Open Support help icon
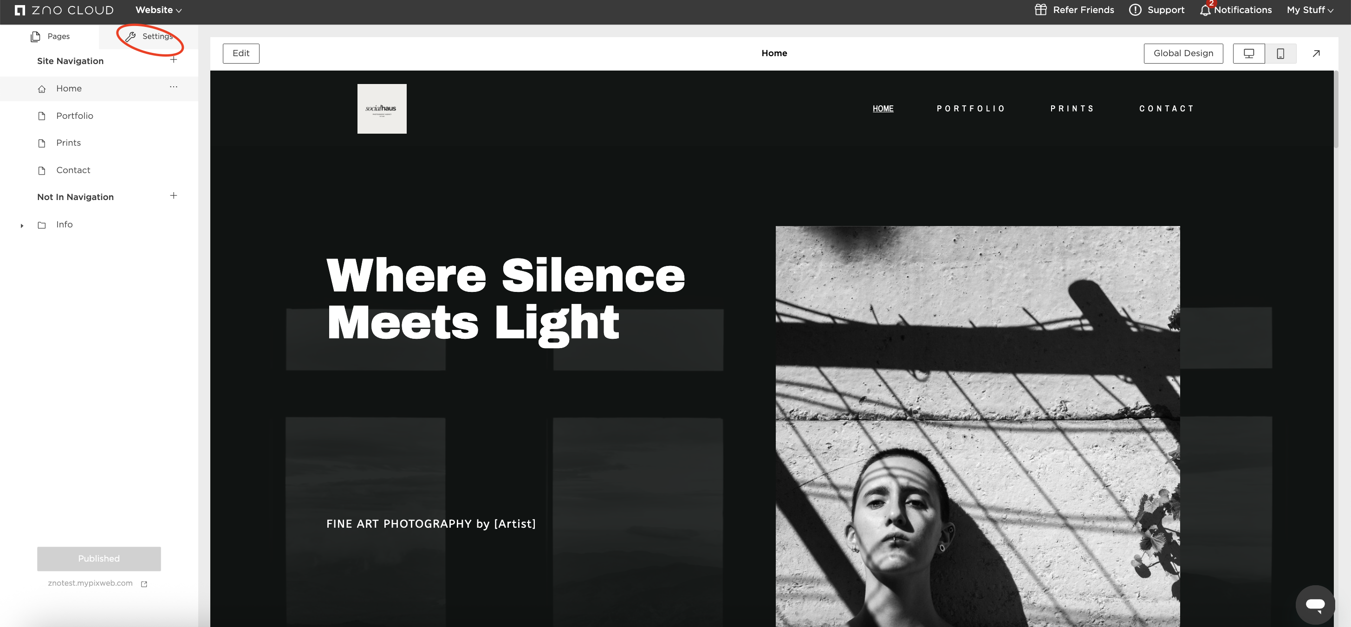 pyautogui.click(x=1135, y=10)
